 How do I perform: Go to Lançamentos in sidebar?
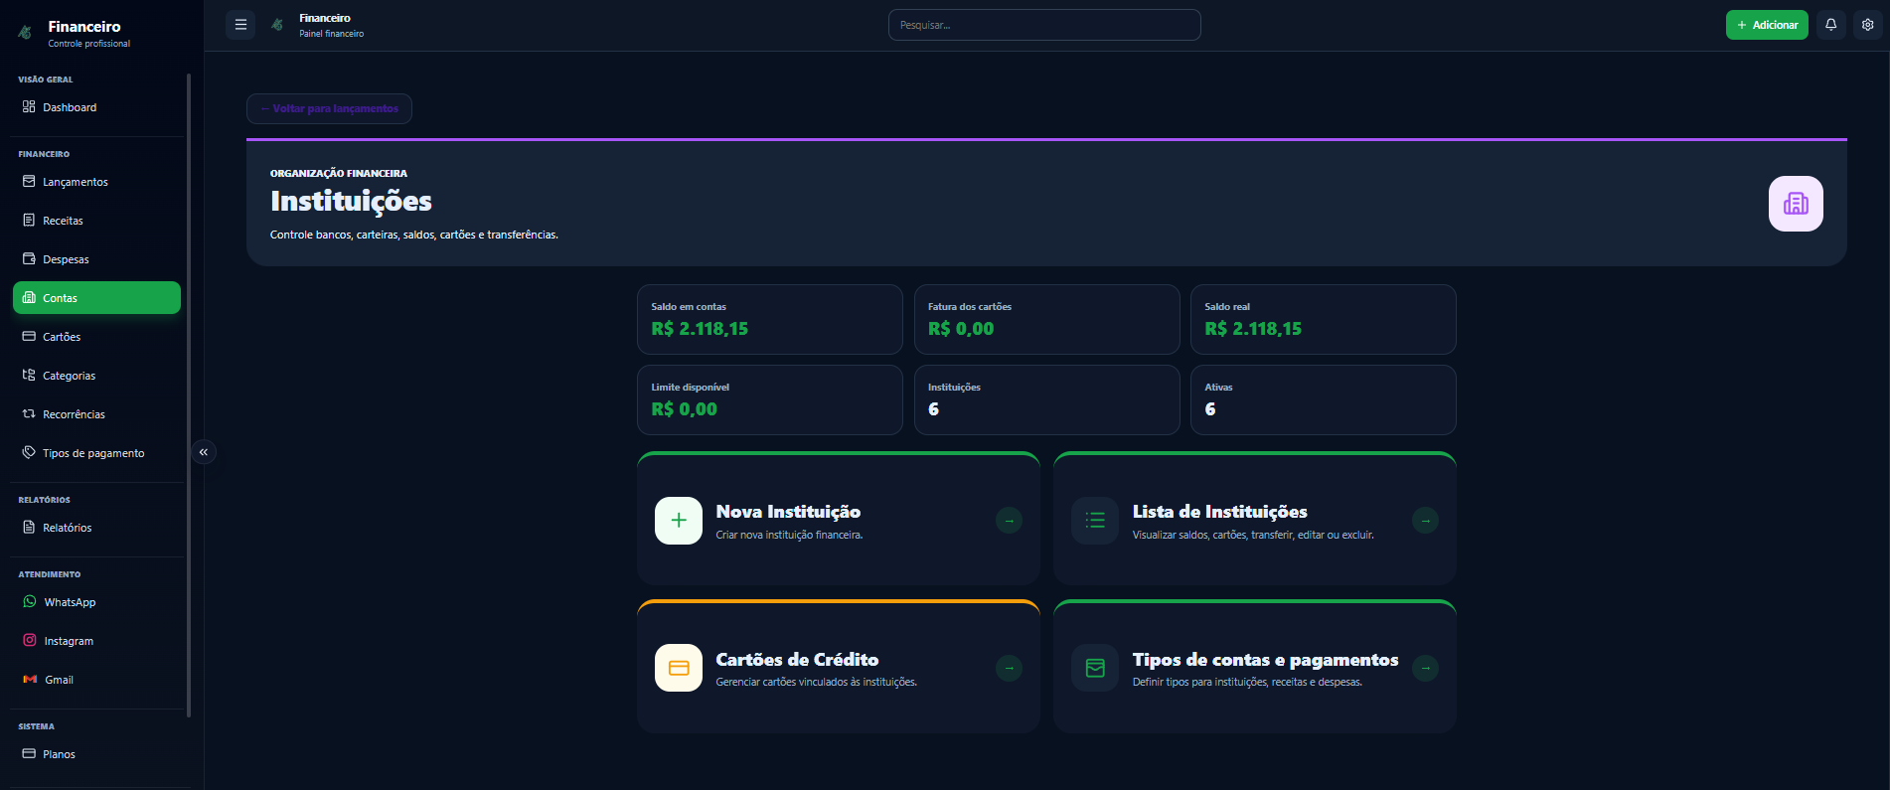[x=96, y=182]
